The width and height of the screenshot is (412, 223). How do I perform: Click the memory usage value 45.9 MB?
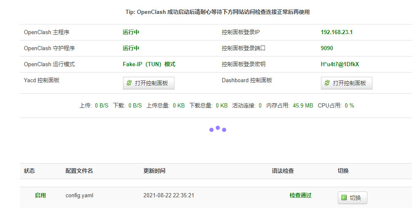(303, 106)
